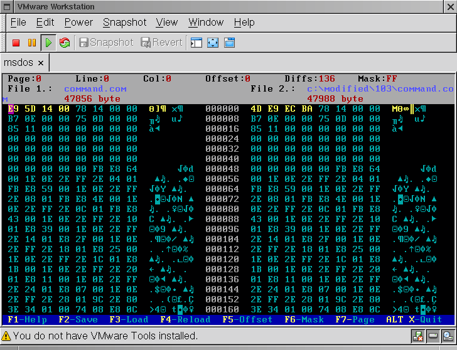Image resolution: width=457 pixels, height=350 pixels.
Task: Reset the virtual machine with the Reset icon
Action: tap(64, 43)
